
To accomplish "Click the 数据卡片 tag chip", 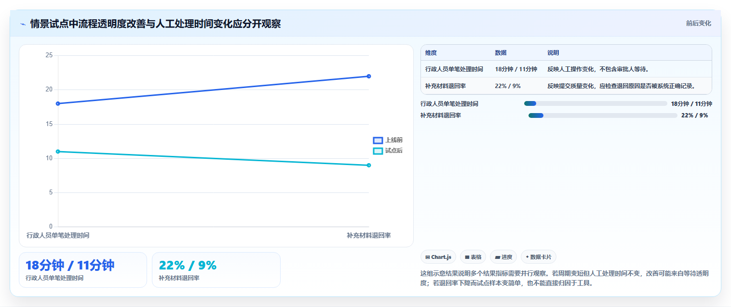I will (538, 257).
